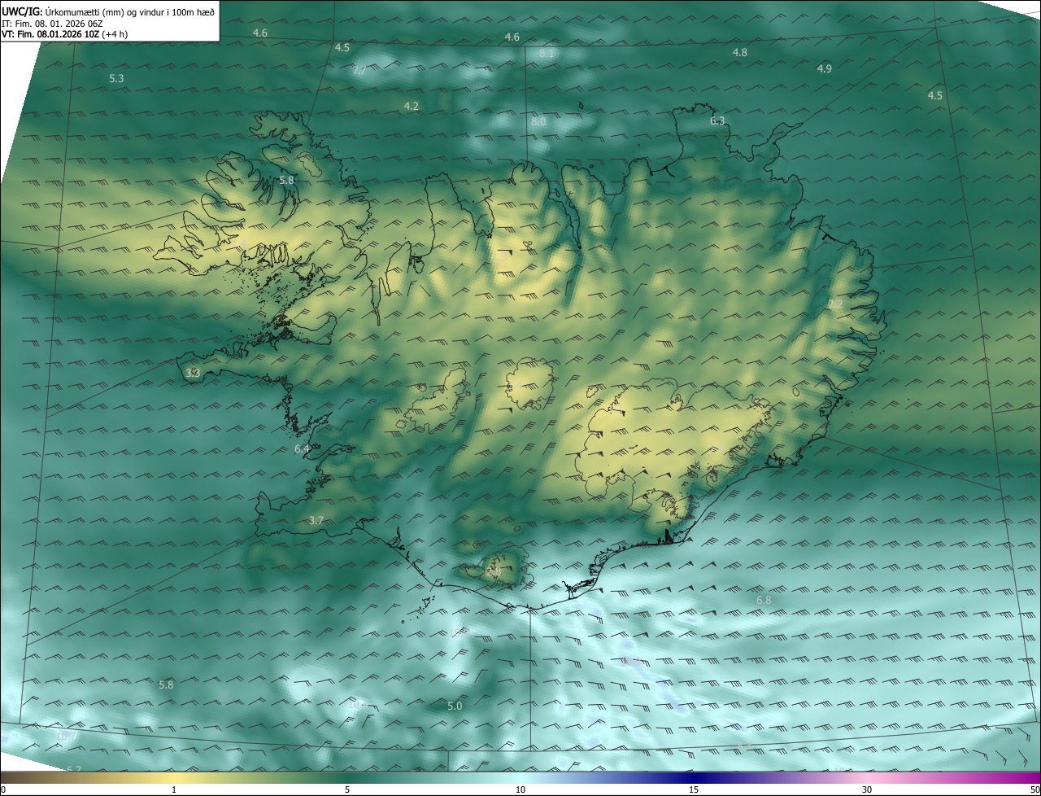Viewport: 1041px width, 796px height.
Task: Click the 8.1 value label
Action: pyautogui.click(x=547, y=54)
